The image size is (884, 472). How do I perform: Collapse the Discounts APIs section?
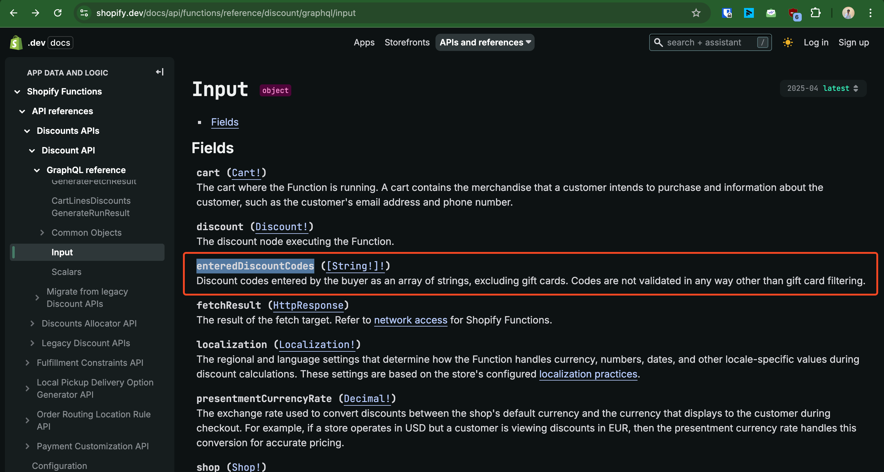27,131
